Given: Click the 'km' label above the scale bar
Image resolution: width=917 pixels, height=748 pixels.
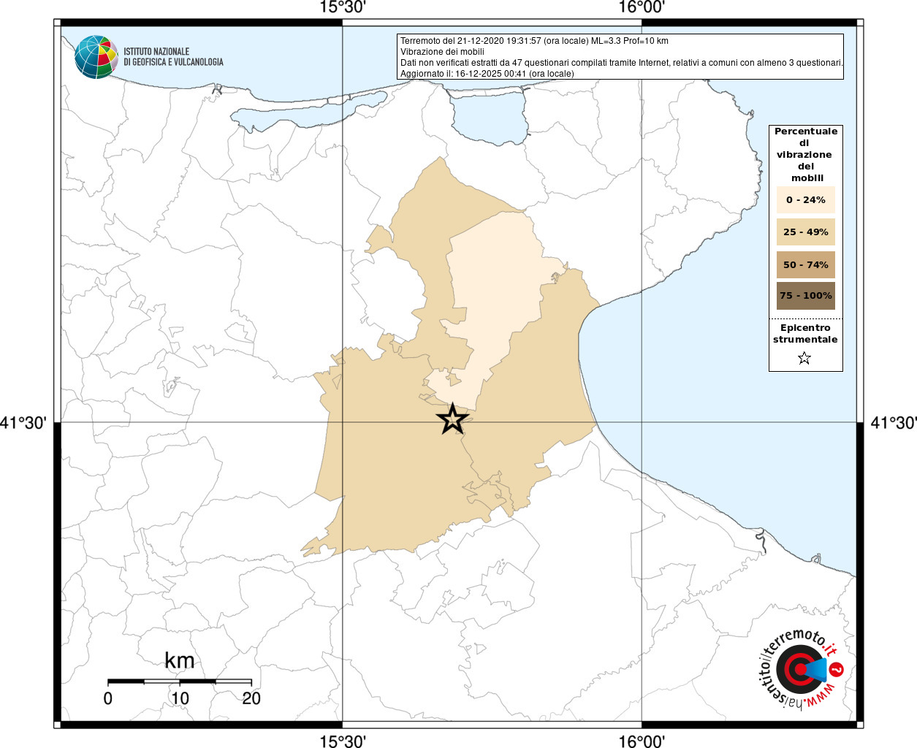Looking at the screenshot, I should pos(179,660).
